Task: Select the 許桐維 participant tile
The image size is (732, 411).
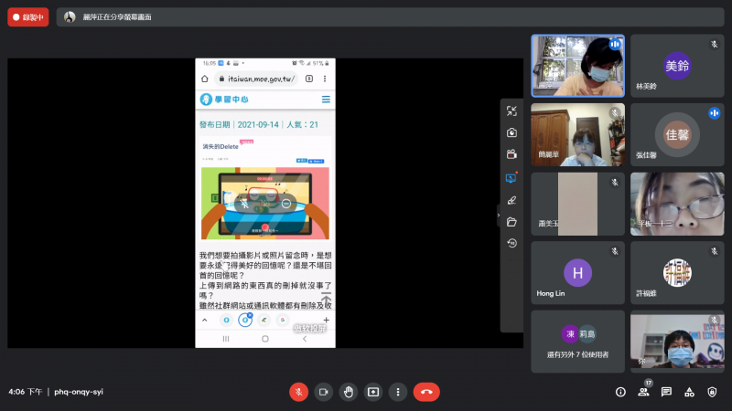Action: [677, 273]
